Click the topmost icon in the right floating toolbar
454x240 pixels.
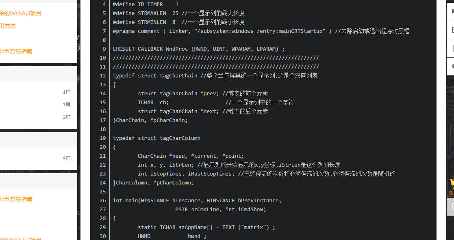(x=451, y=11)
